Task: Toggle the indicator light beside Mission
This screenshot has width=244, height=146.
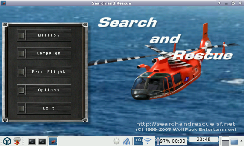Action: pyautogui.click(x=21, y=36)
